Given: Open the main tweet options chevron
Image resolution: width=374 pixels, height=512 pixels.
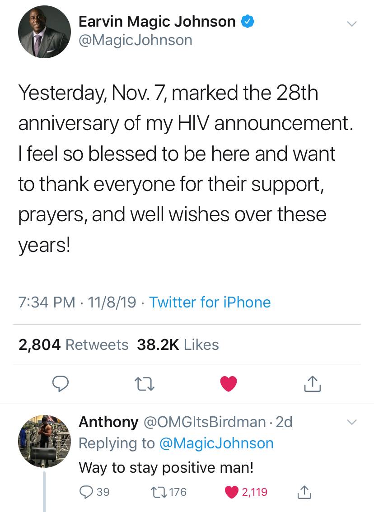Looking at the screenshot, I should coord(352,23).
